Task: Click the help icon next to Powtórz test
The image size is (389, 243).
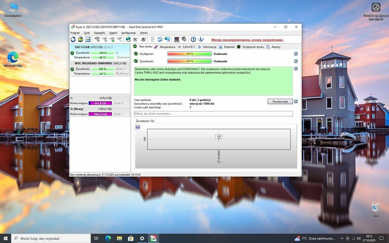Action: pos(296,102)
